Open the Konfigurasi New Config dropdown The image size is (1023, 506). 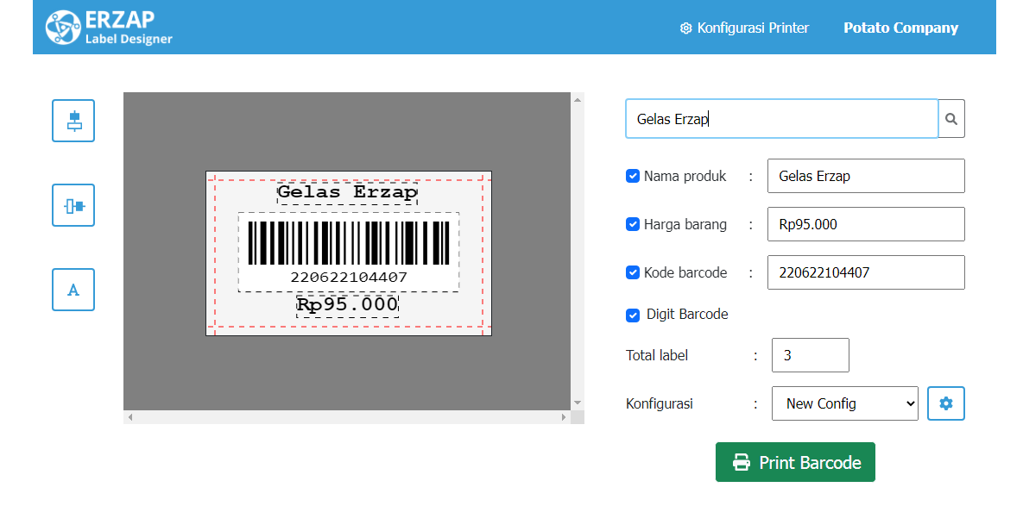click(845, 403)
